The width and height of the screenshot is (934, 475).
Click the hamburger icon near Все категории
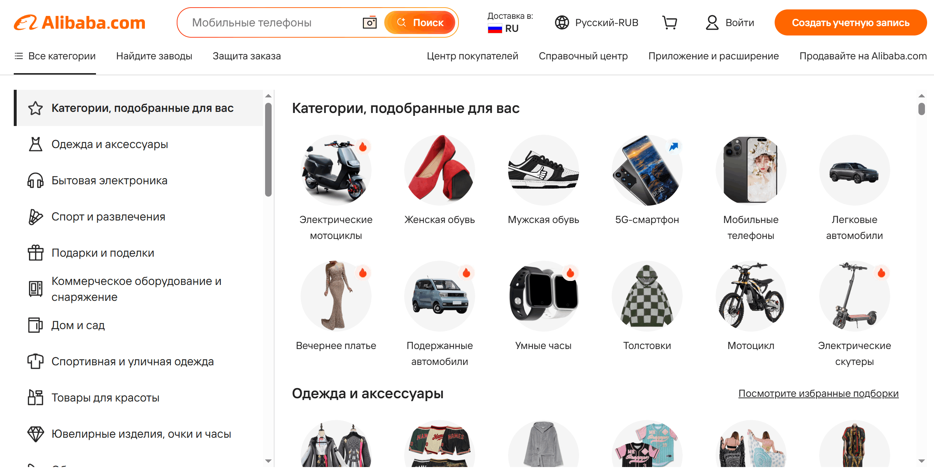(x=18, y=56)
